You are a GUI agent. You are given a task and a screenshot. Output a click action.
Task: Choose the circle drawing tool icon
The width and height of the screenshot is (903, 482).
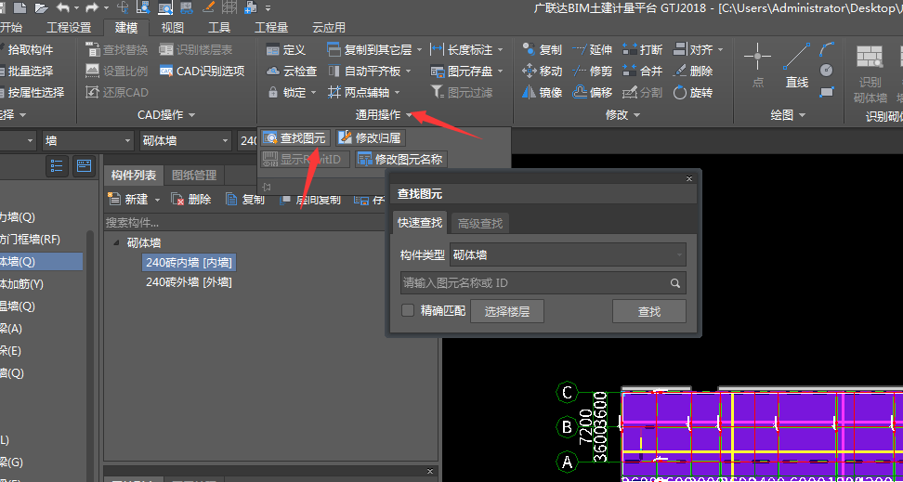(x=827, y=71)
